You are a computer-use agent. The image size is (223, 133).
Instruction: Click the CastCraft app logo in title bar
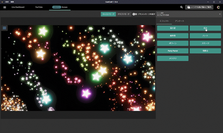(x=2, y=2)
